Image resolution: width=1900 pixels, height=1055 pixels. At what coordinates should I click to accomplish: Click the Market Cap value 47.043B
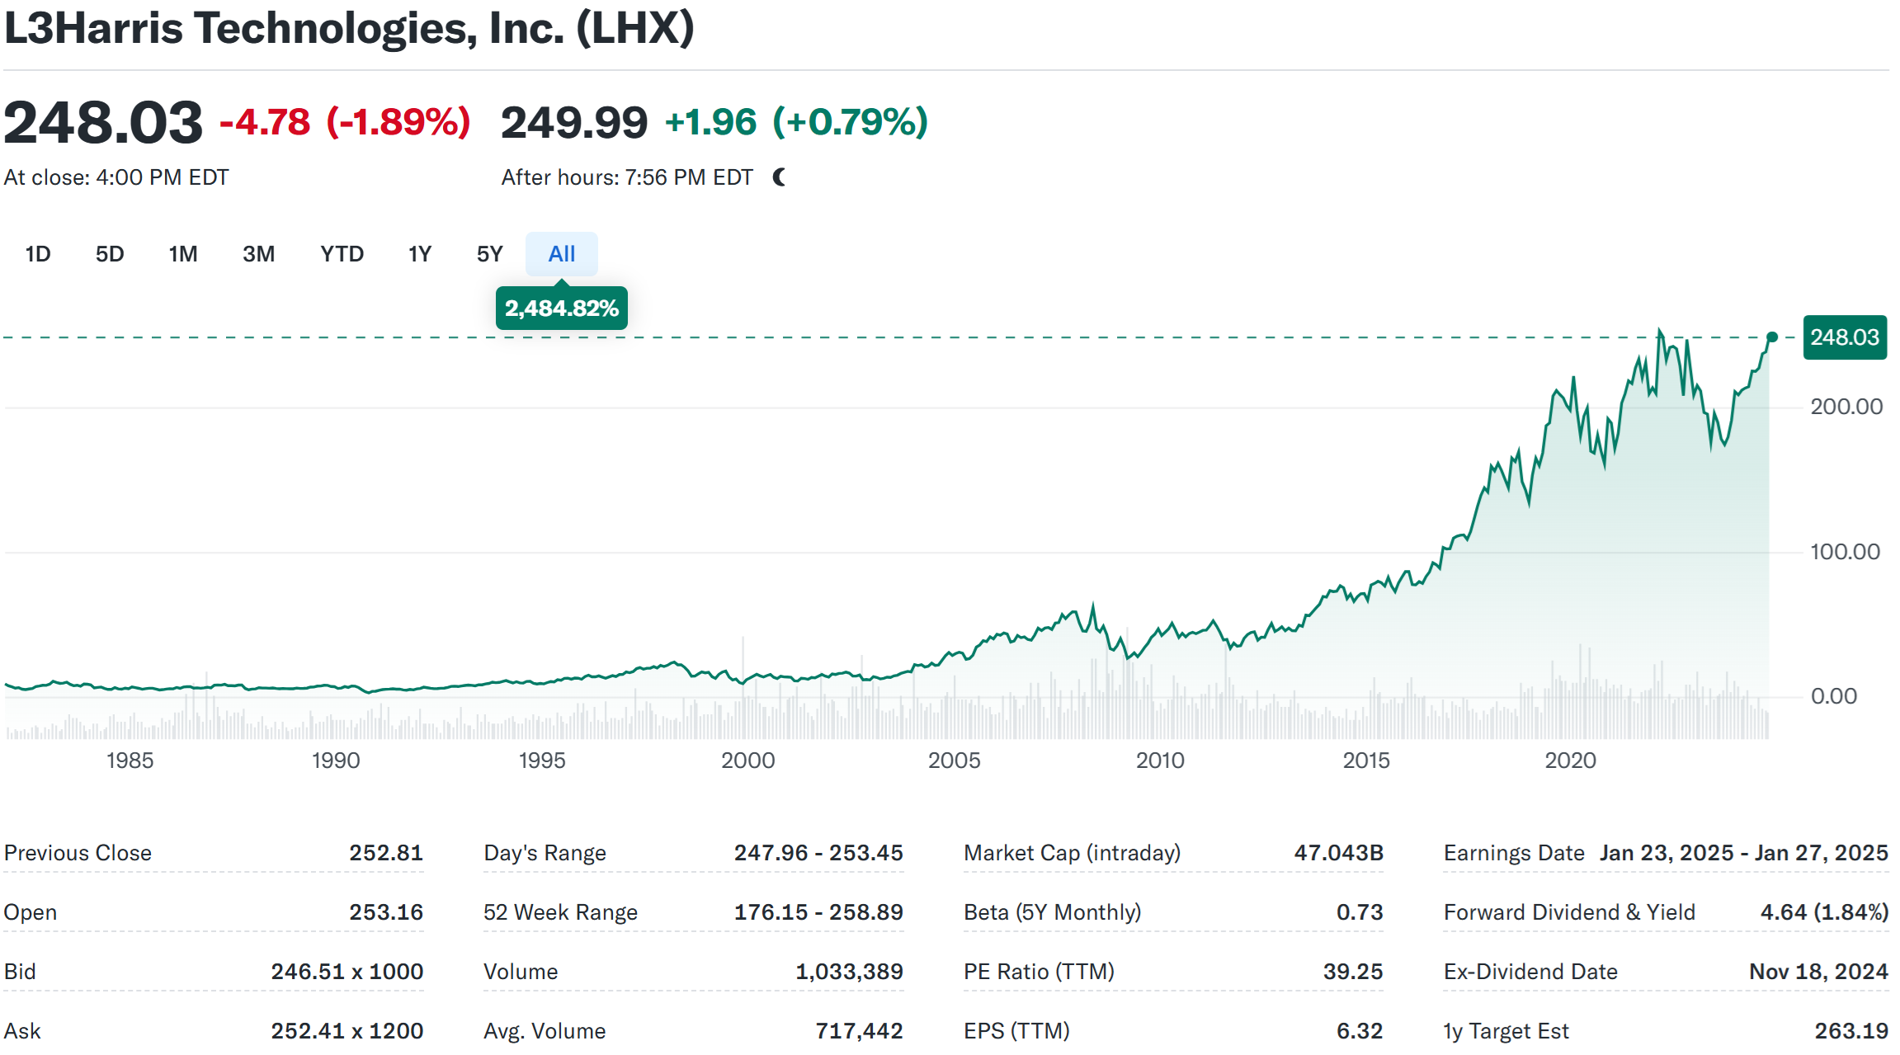(1339, 853)
